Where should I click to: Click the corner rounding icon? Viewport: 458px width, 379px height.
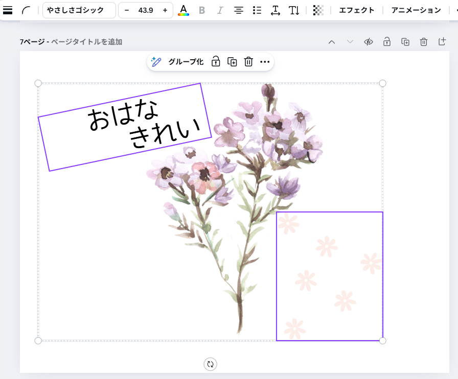26,10
